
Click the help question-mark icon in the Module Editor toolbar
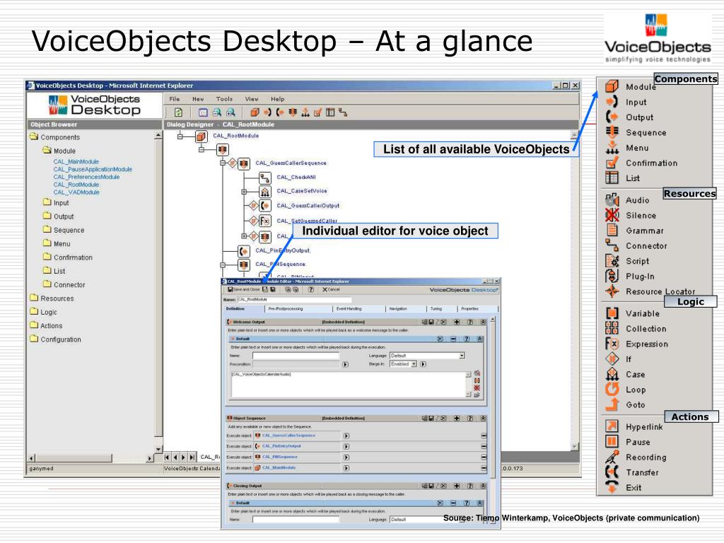pyautogui.click(x=311, y=289)
